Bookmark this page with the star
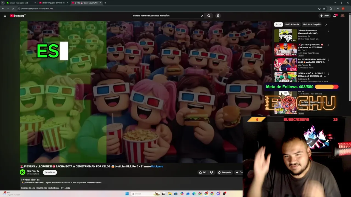 pyautogui.click(x=324, y=8)
